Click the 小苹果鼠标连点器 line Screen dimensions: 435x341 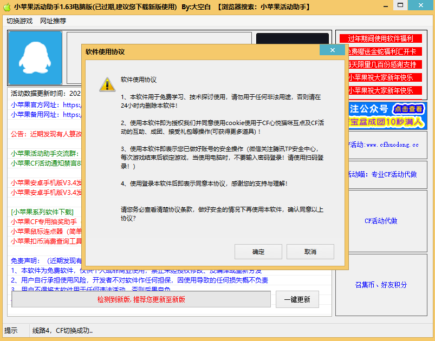coord(46,232)
